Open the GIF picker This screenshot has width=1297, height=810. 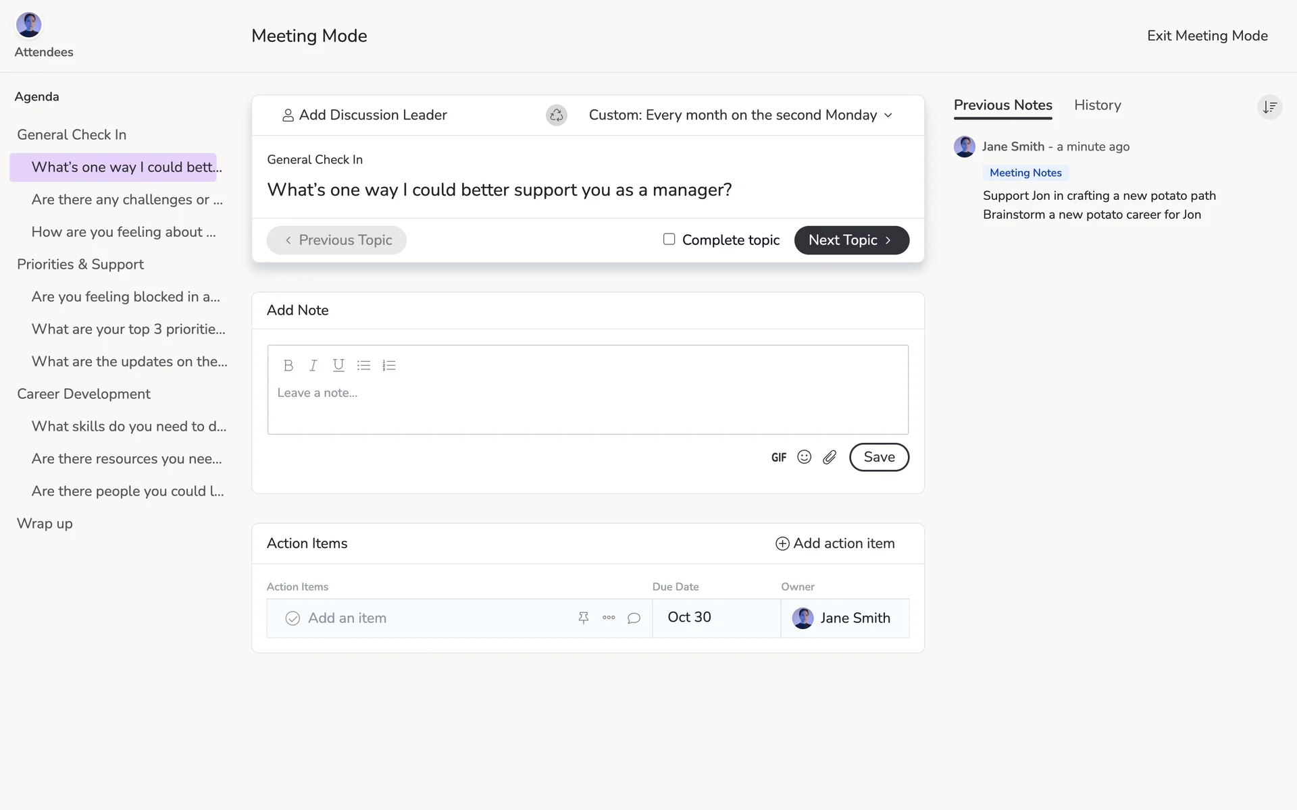779,458
